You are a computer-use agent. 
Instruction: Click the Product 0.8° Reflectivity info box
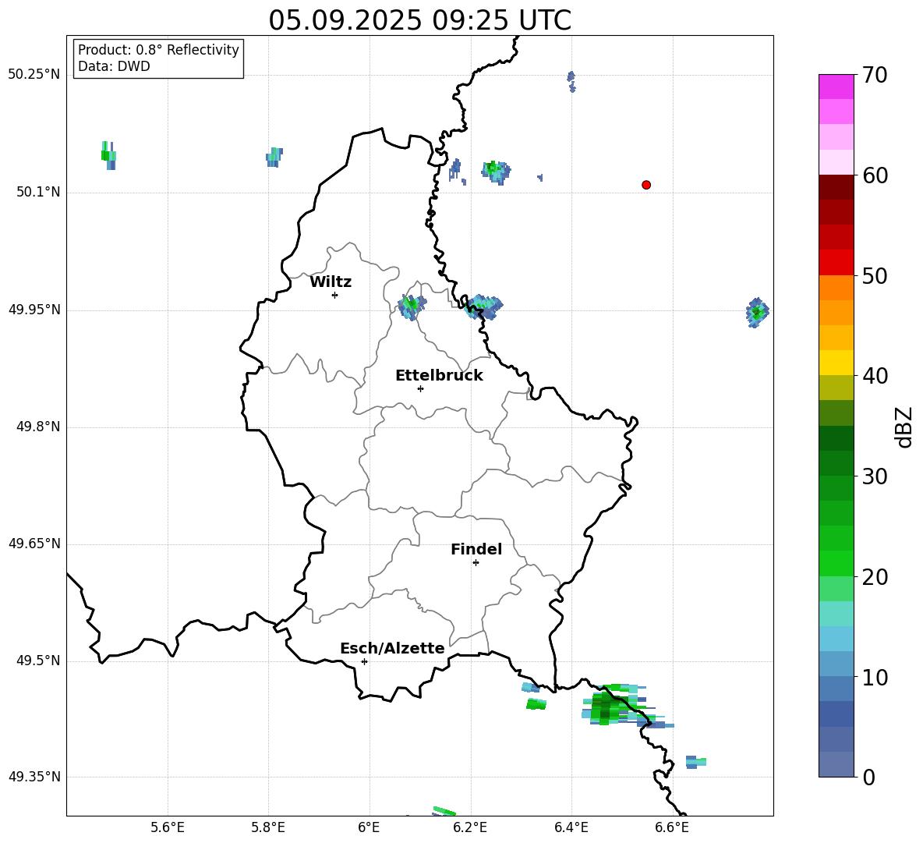158,58
